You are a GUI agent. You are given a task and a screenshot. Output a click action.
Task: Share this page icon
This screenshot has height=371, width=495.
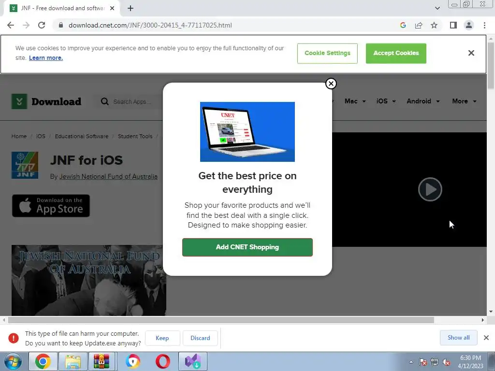coord(419,25)
